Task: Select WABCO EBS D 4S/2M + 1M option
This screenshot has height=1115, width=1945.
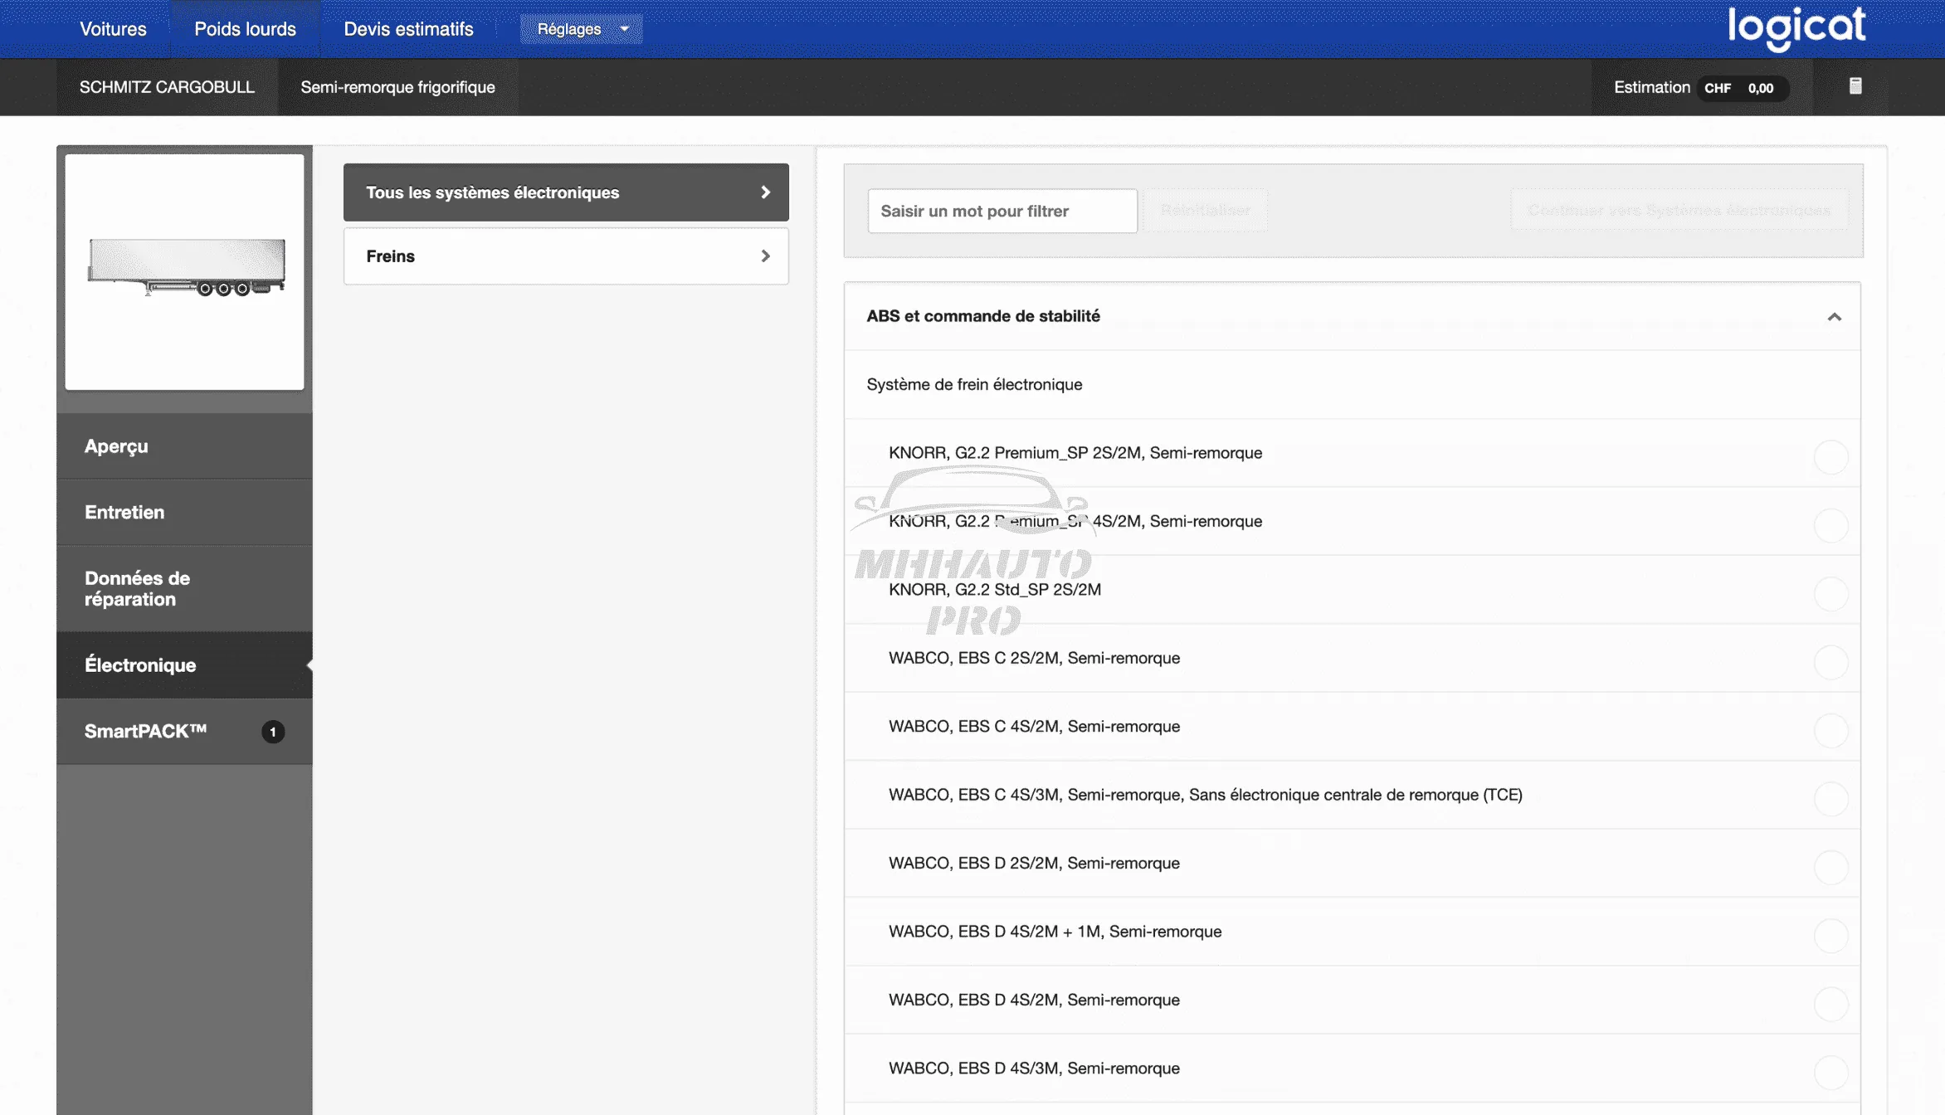Action: click(1830, 936)
